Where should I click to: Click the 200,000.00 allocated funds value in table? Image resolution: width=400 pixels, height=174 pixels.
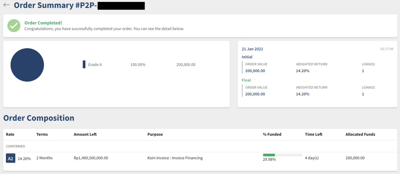355,158
